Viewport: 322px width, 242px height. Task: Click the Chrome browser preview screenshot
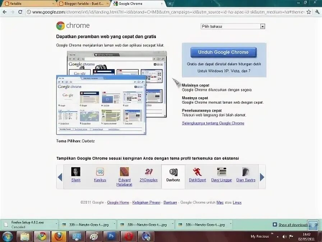pyautogui.click(x=111, y=93)
